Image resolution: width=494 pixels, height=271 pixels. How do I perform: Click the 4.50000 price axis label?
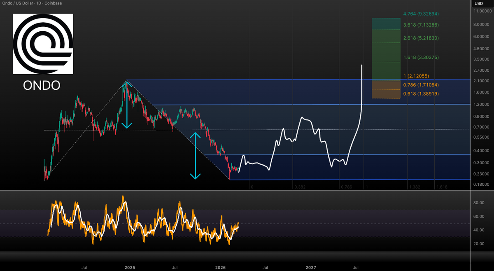482,49
